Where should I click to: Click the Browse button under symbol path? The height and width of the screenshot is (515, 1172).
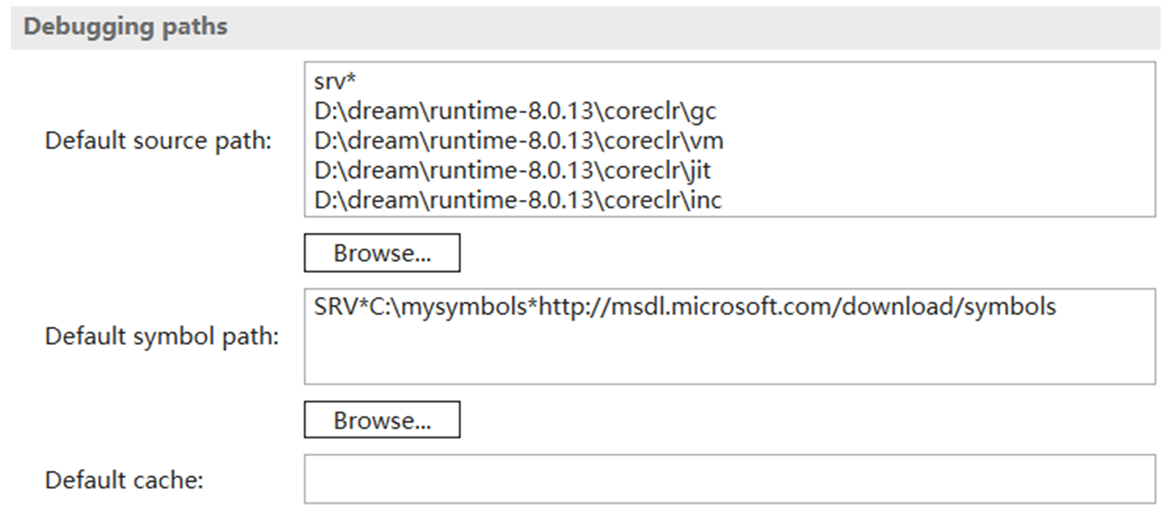[381, 420]
